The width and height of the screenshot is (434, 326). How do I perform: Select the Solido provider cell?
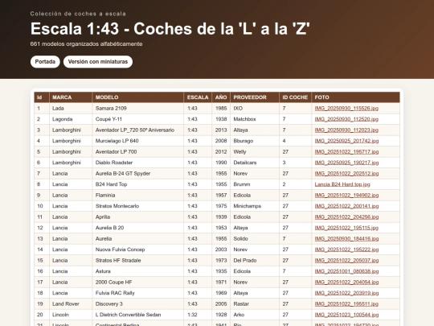[x=255, y=239]
